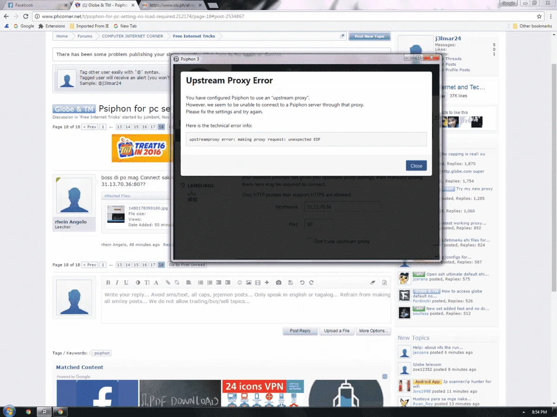
Task: Open More Options button
Action: point(373,331)
